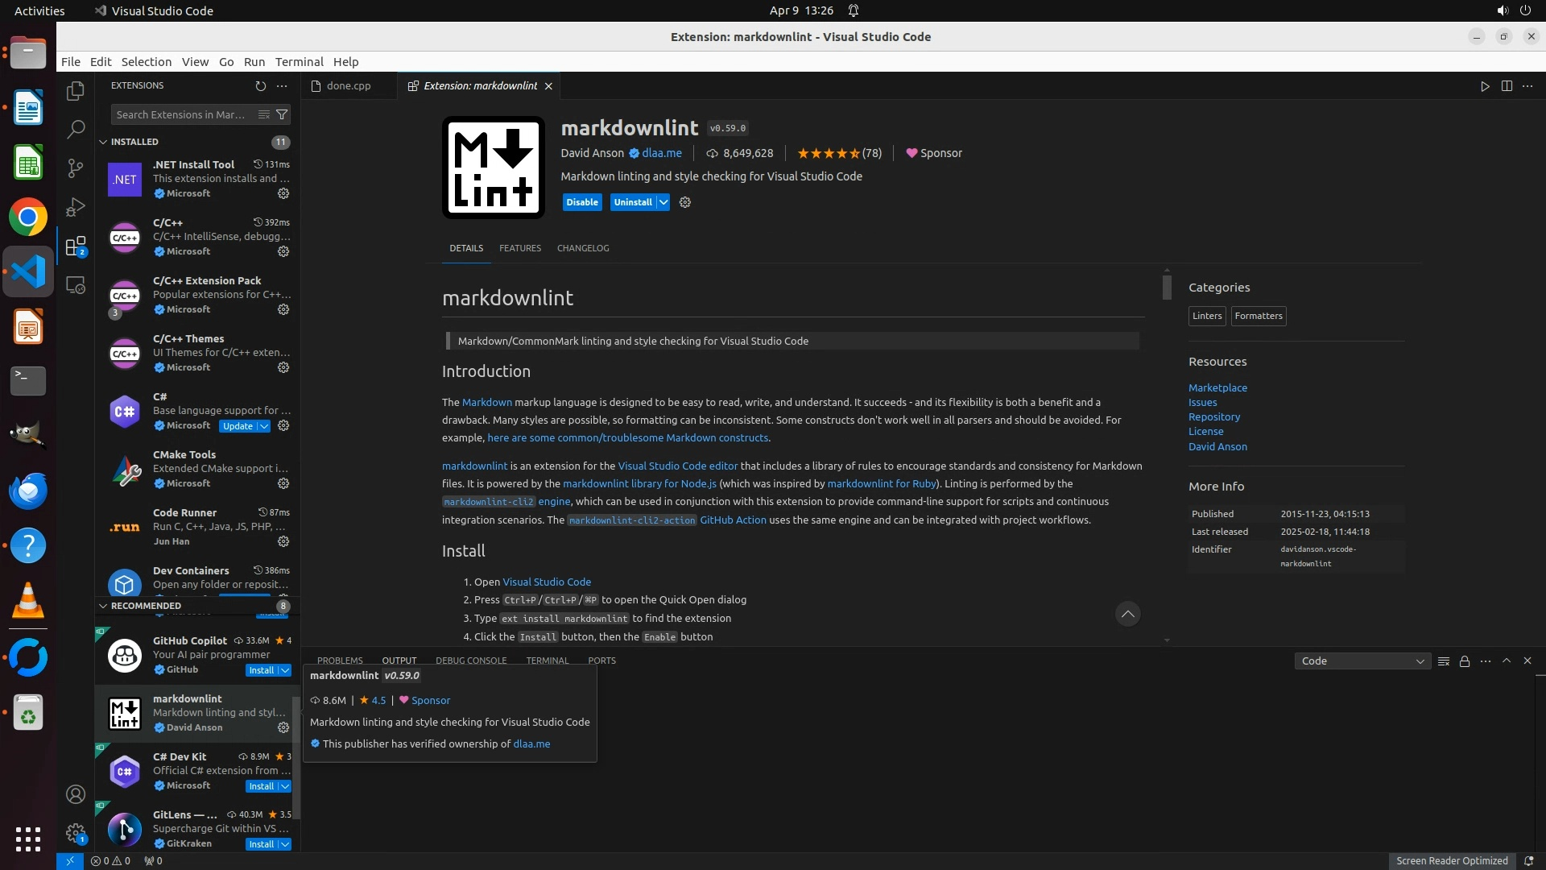The image size is (1546, 870).
Task: Toggle Screen Reader Optimized status item
Action: [x=1452, y=861]
